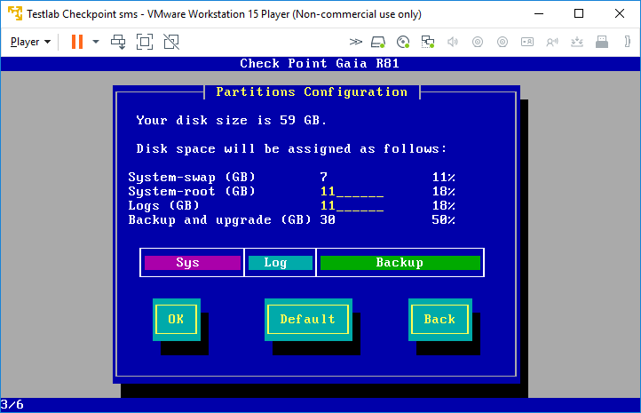Screen dimensions: 641x413
Task: Click the bracket icon at toolbar end
Action: (x=628, y=42)
